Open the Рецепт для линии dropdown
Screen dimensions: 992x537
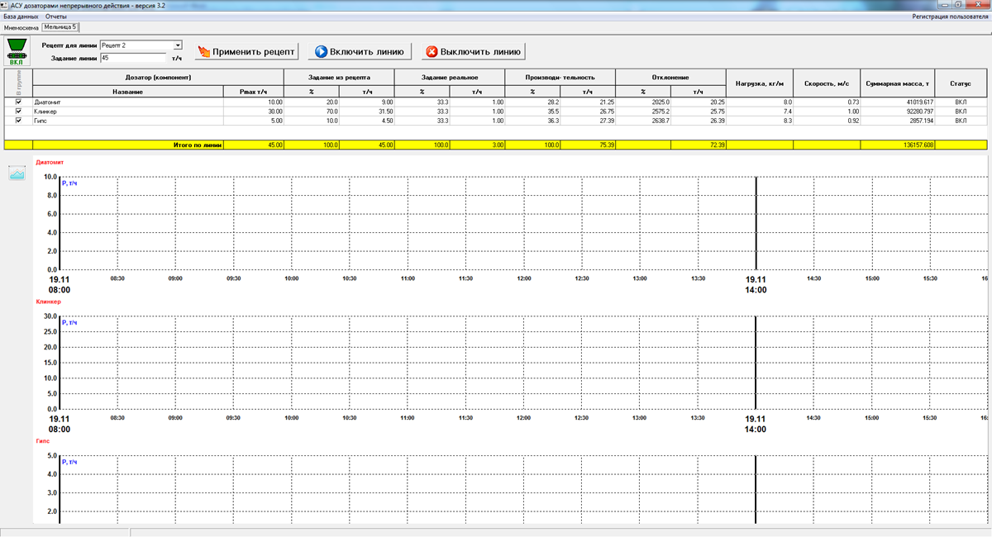(x=177, y=45)
